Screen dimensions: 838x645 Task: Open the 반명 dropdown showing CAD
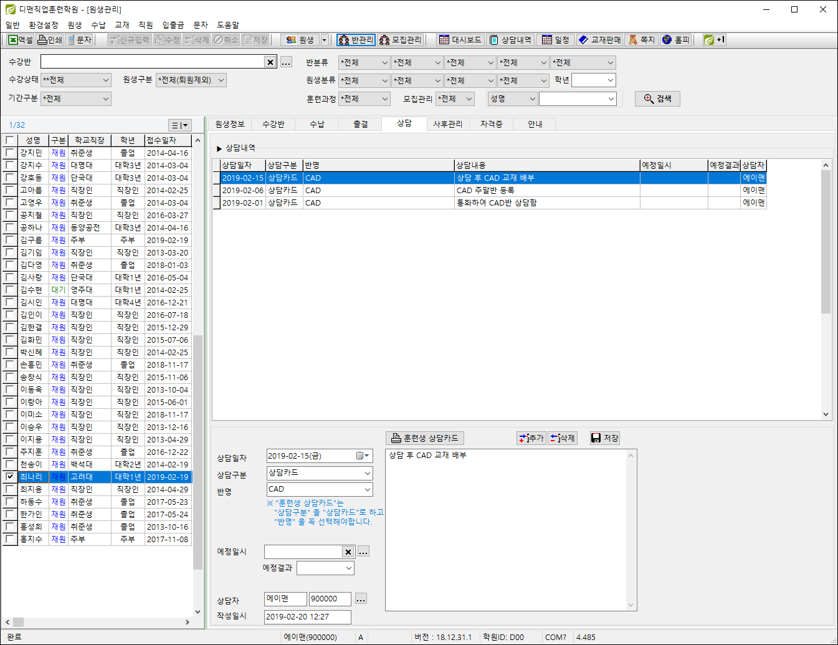point(319,489)
